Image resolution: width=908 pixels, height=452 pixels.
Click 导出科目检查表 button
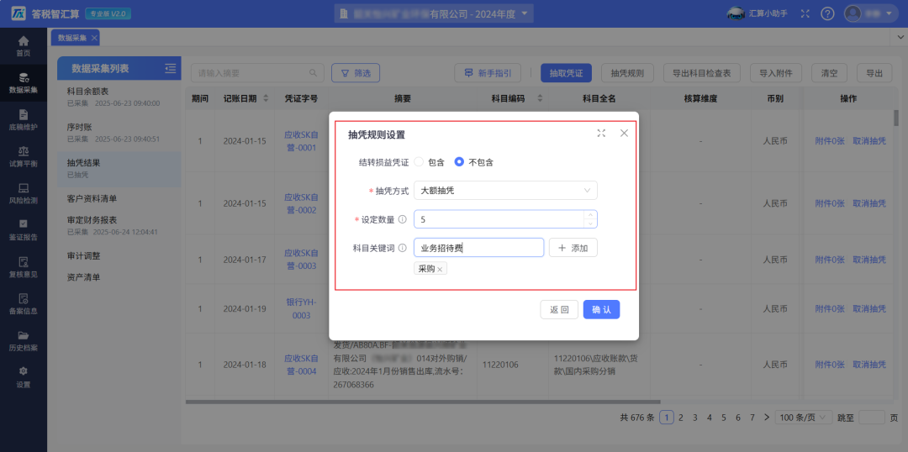click(702, 73)
